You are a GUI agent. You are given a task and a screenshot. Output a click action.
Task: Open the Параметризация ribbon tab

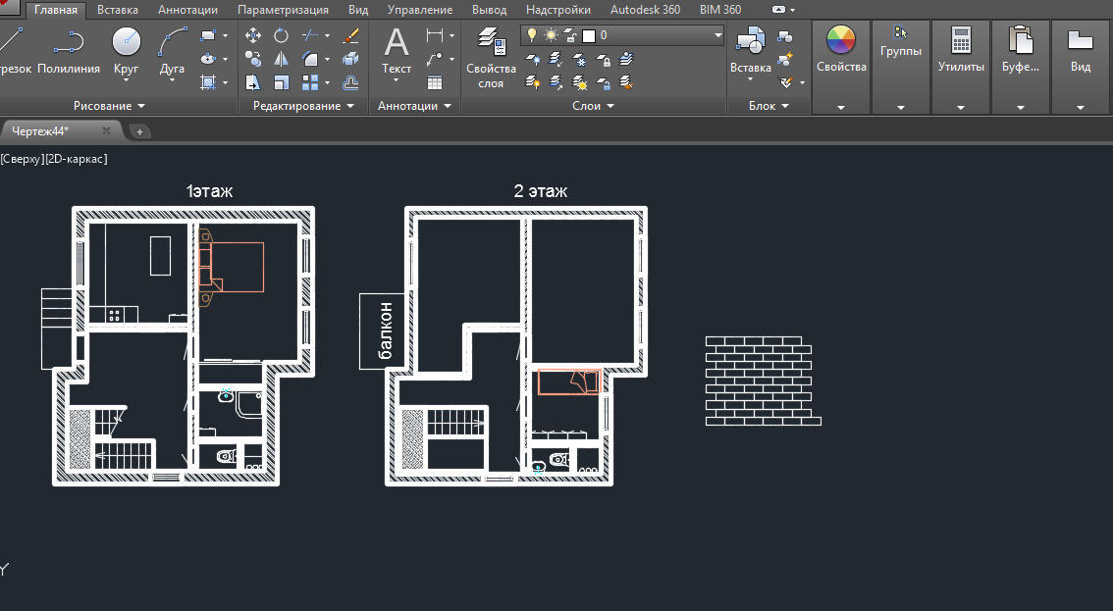pyautogui.click(x=284, y=10)
